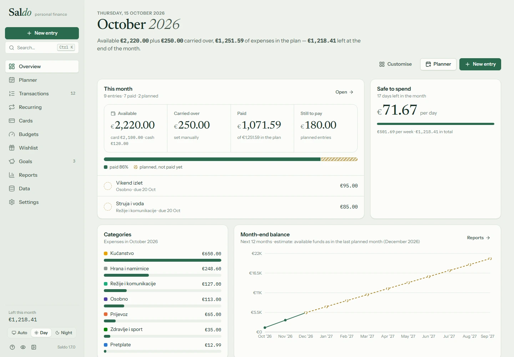Click the Dec '26 data point on chart
The height and width of the screenshot is (357, 514).
tap(306, 313)
